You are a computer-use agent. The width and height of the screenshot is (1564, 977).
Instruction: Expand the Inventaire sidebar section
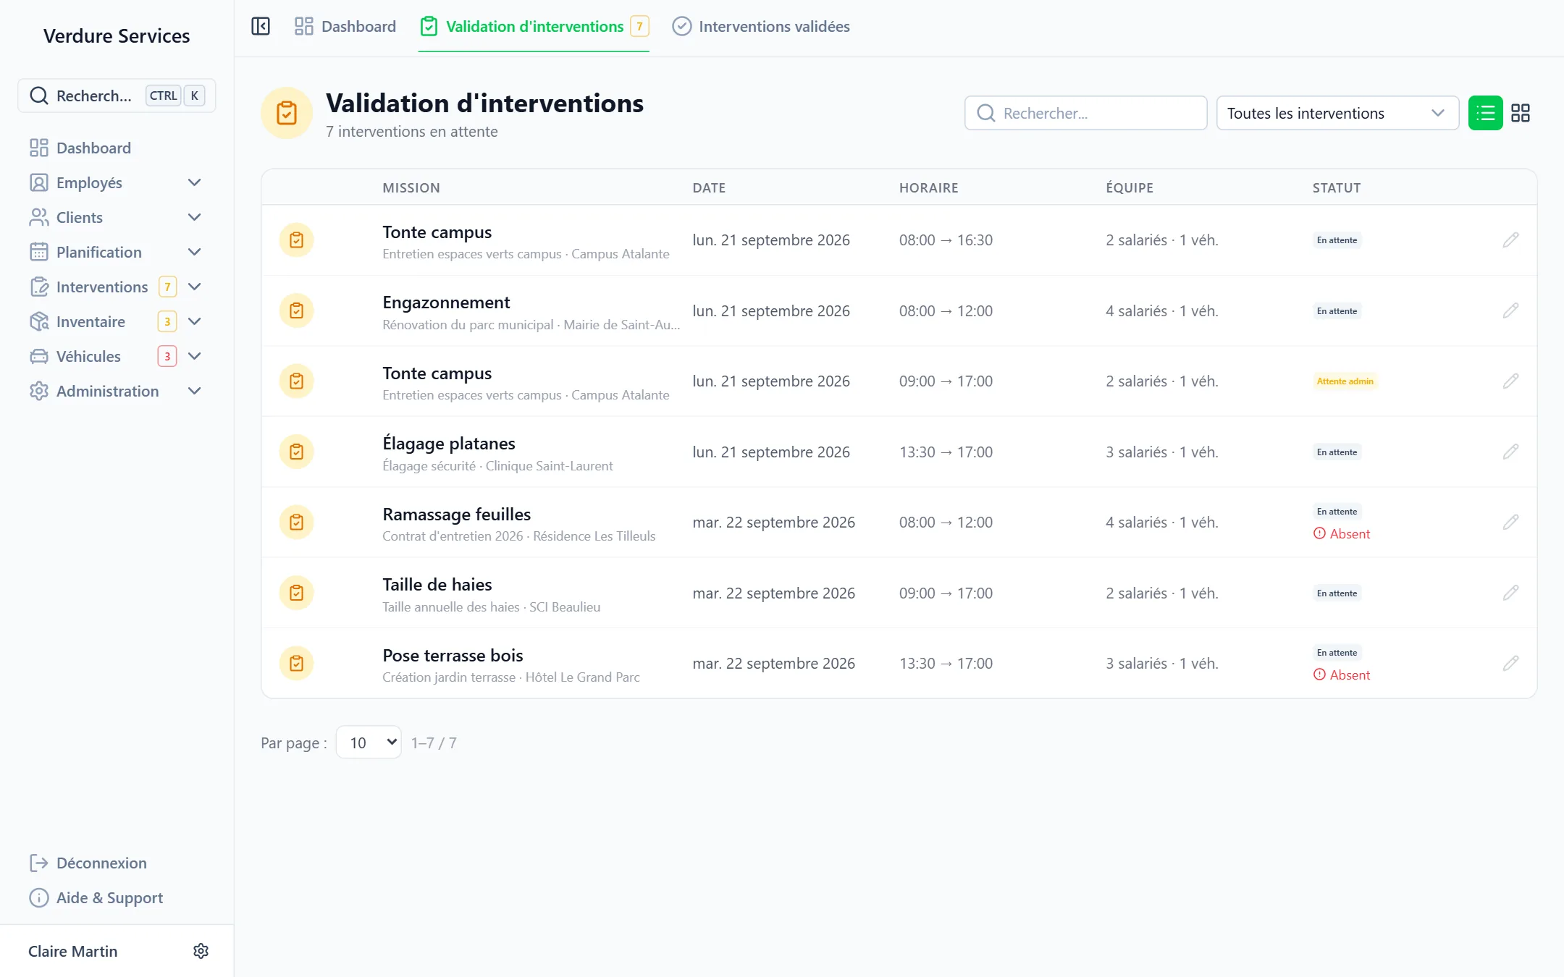tap(194, 321)
